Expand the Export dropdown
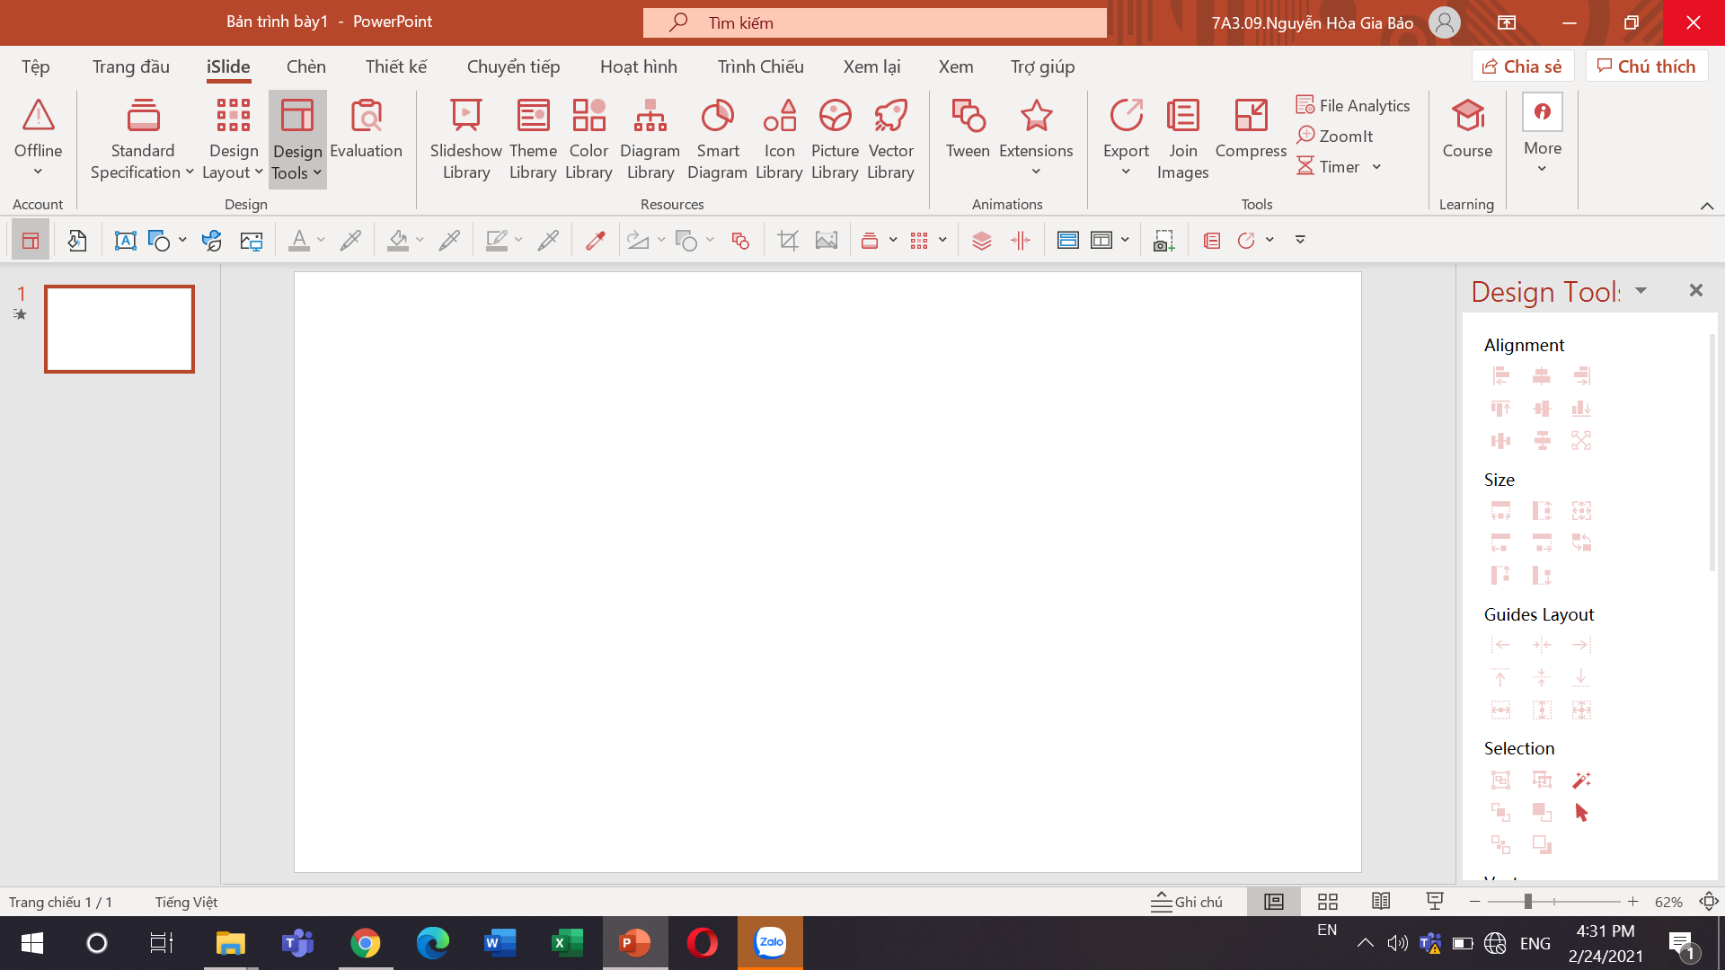Screen dimensions: 1725x970 (x=1126, y=172)
